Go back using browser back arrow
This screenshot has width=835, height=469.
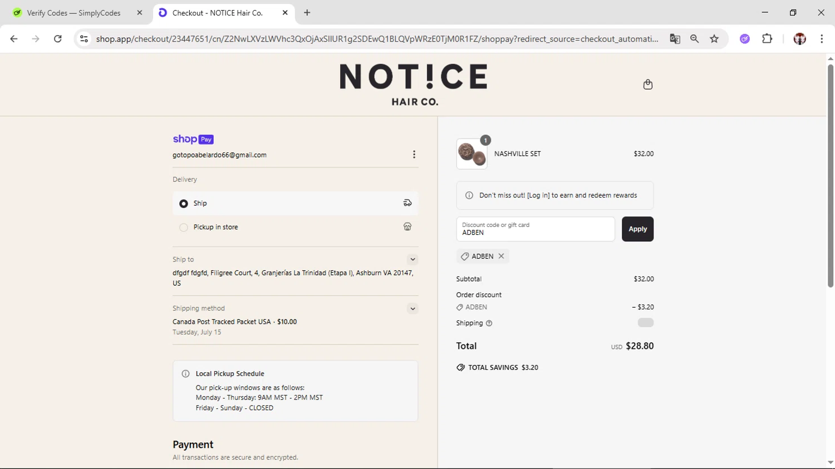pos(14,39)
